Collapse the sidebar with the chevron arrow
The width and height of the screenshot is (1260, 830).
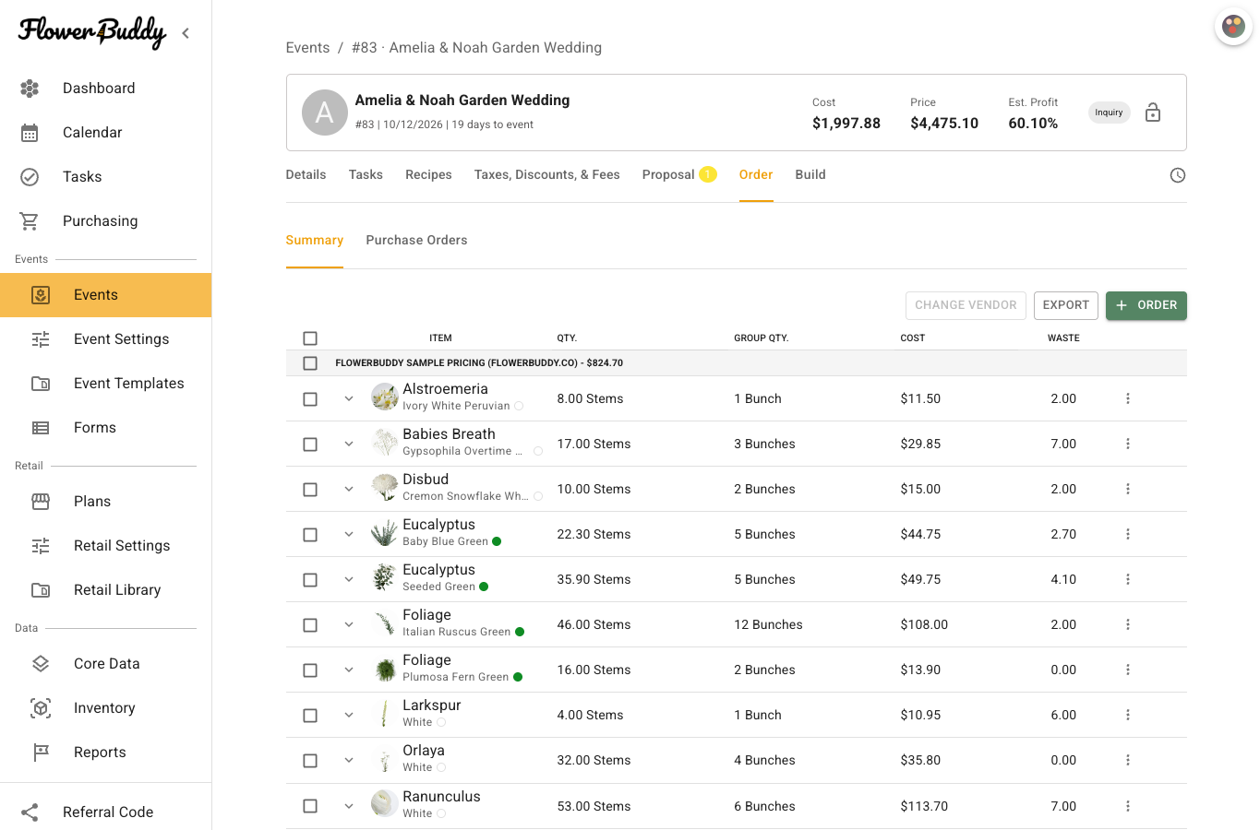(186, 33)
